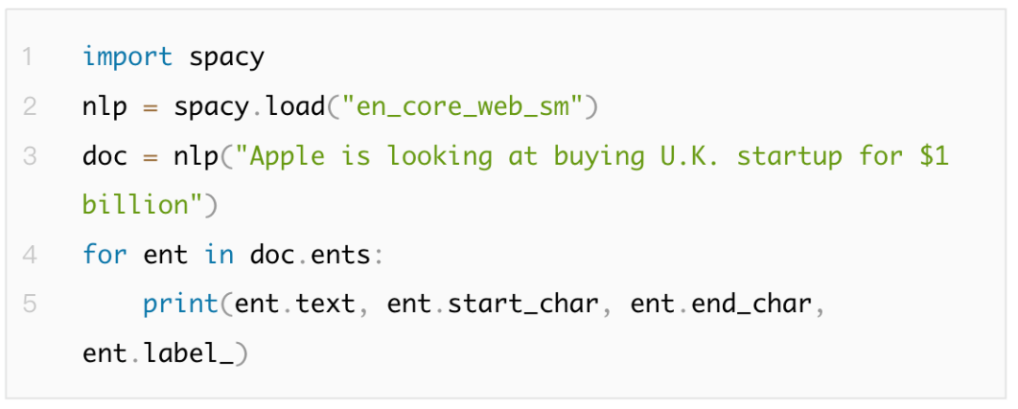1018x409 pixels.
Task: Click "spacy" on the import line
Action: tap(226, 57)
